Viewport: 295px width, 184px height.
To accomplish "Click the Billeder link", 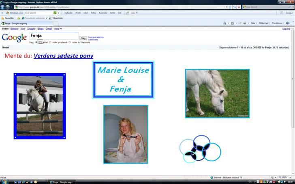I will pos(15,29).
